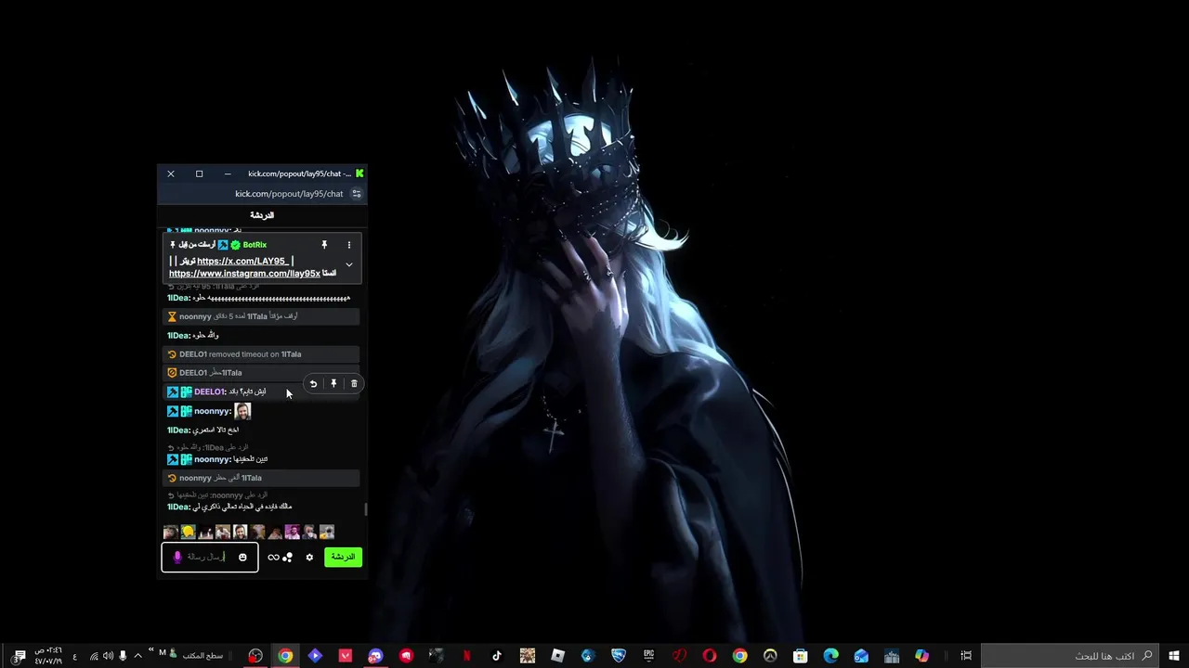Open the x.com/LAY95_ link
This screenshot has width=1189, height=668.
[242, 261]
